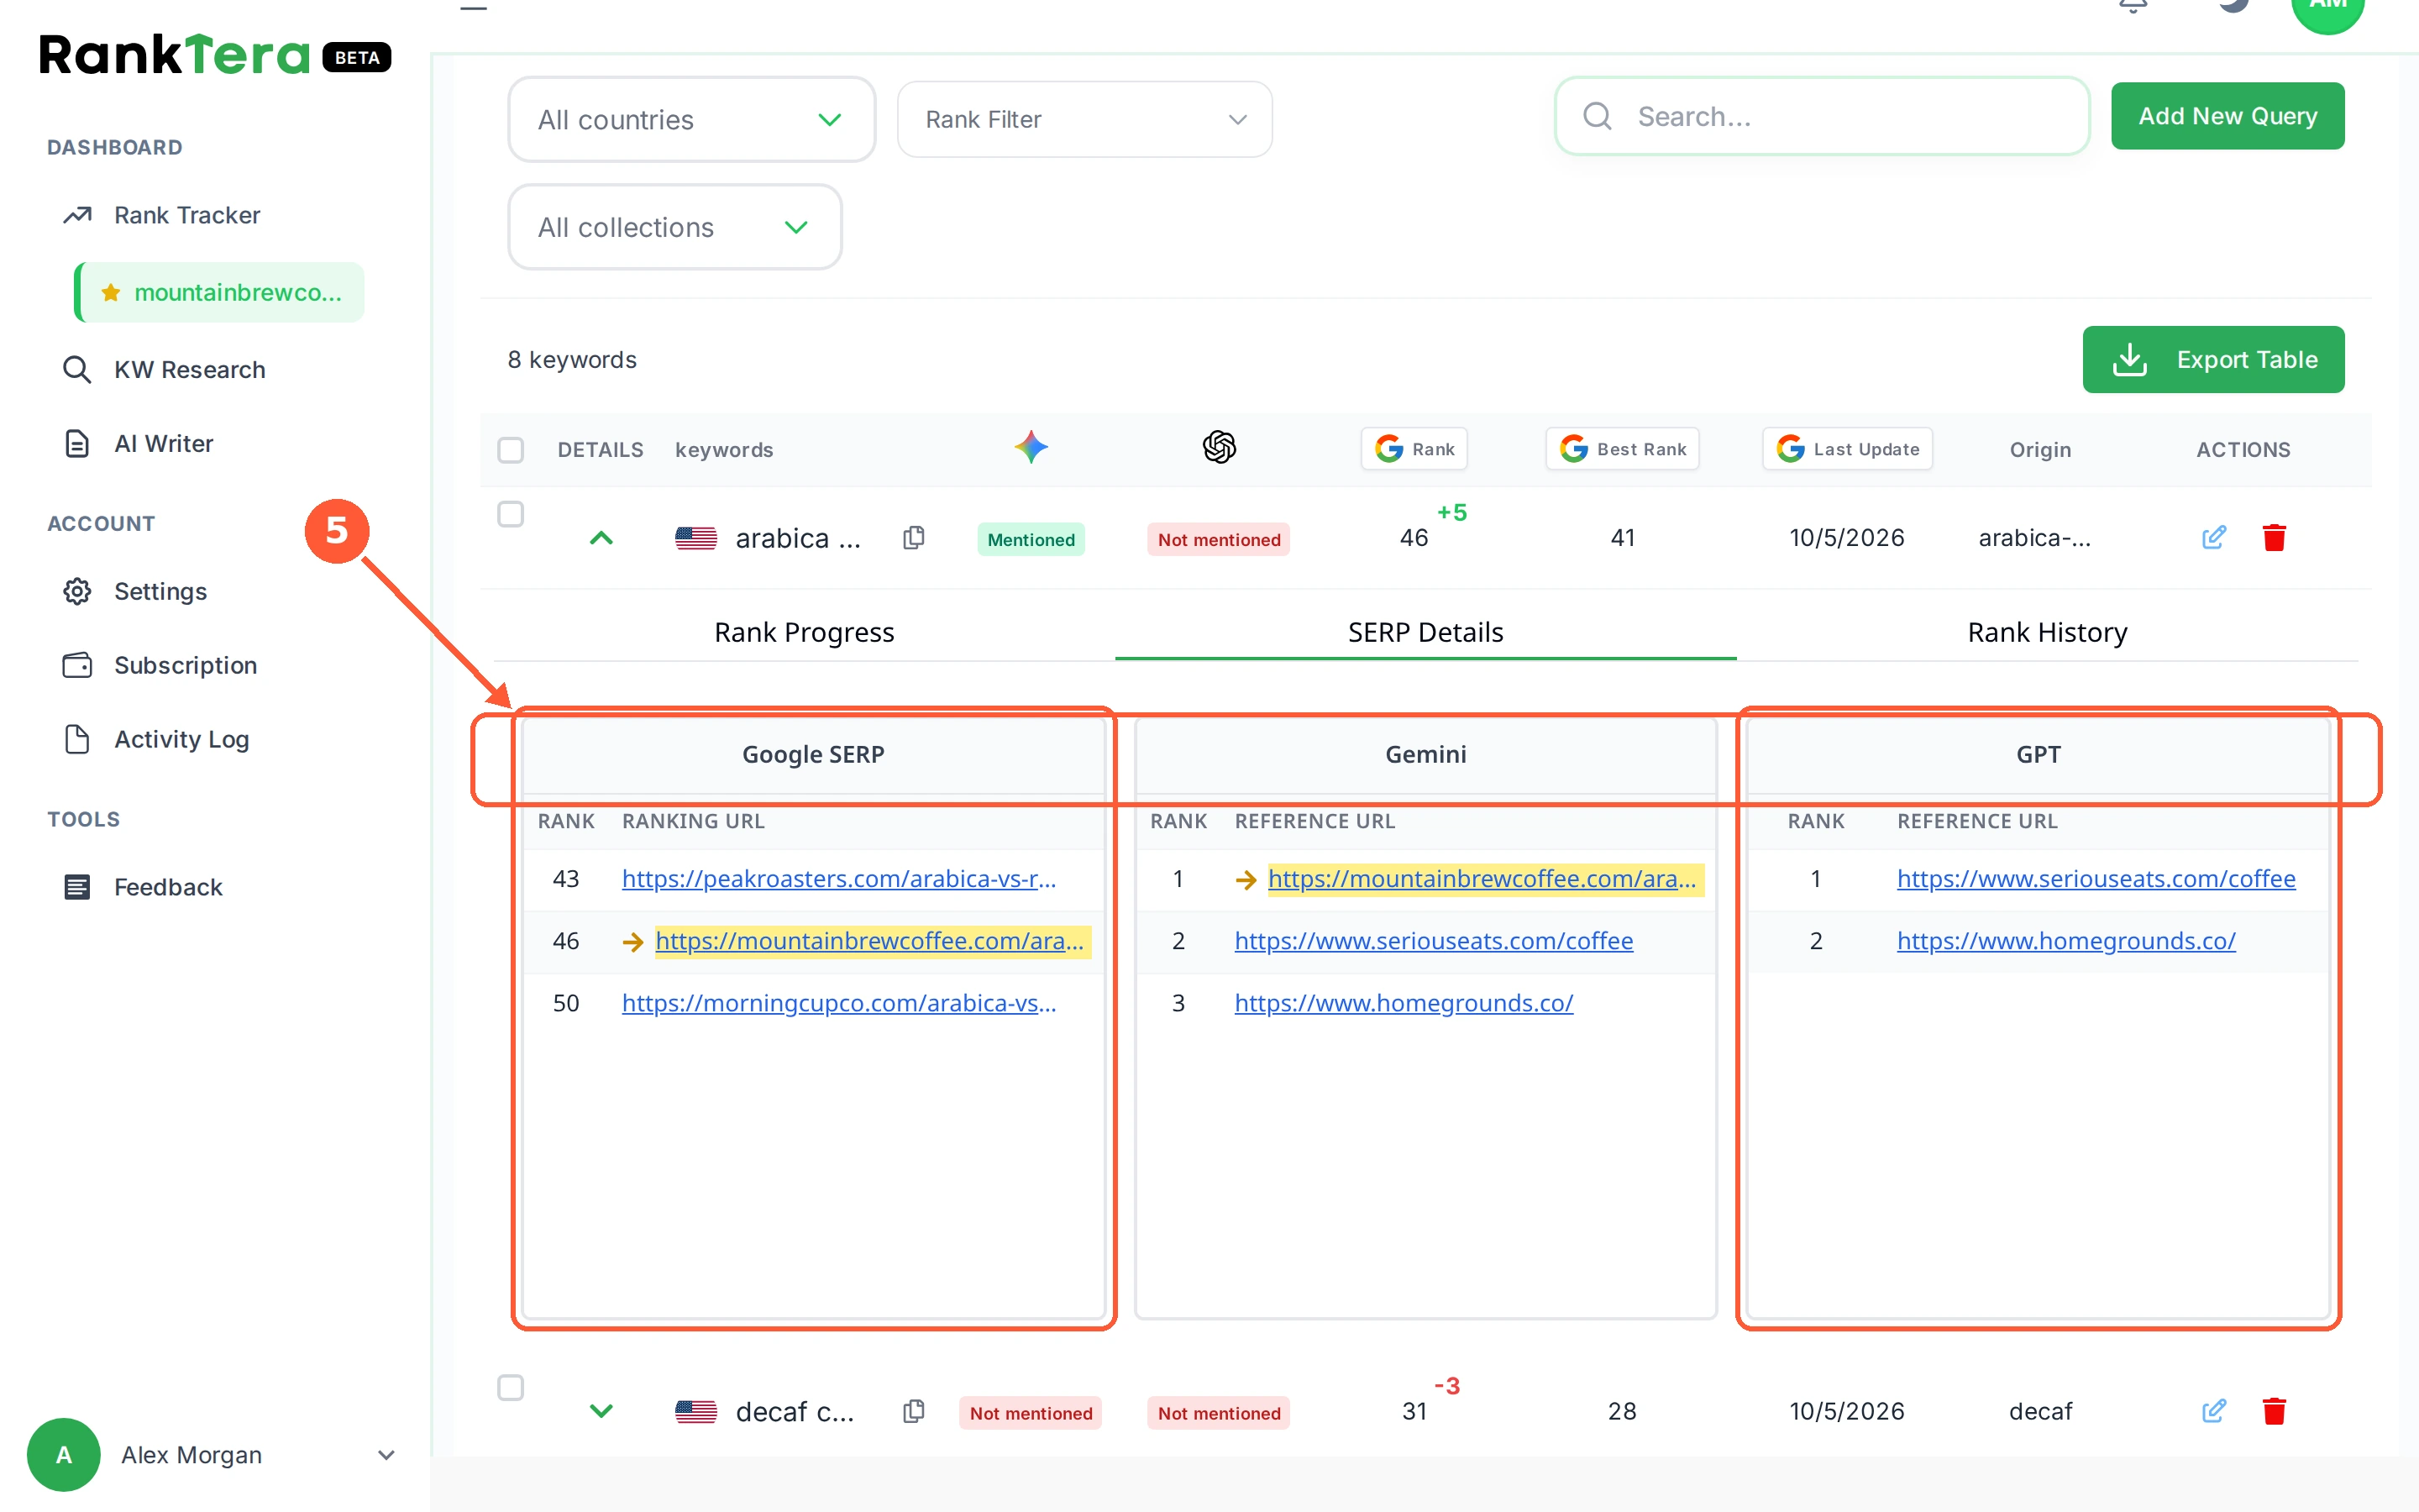The width and height of the screenshot is (2419, 1512).
Task: Open GPT seriouseats.com reference link
Action: coord(2096,878)
